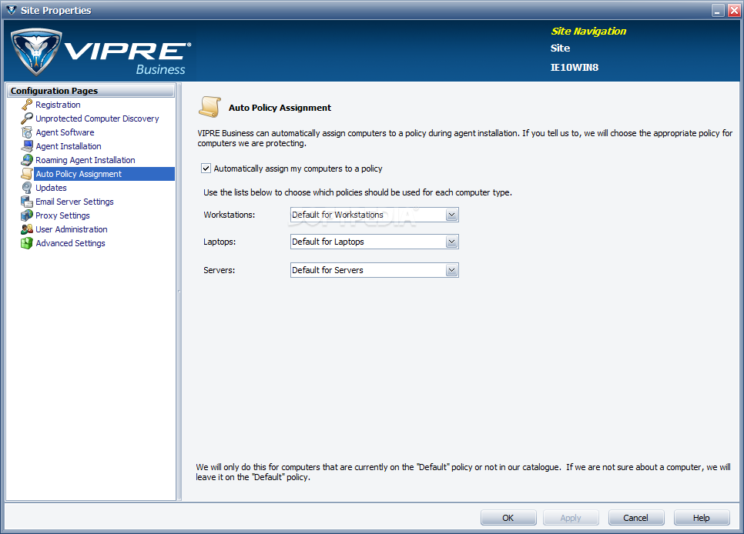The width and height of the screenshot is (744, 534).
Task: Click the VIPRE shield logo
Action: pos(36,52)
